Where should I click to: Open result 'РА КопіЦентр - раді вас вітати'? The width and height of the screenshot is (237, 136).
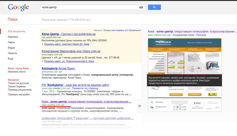click(75, 85)
